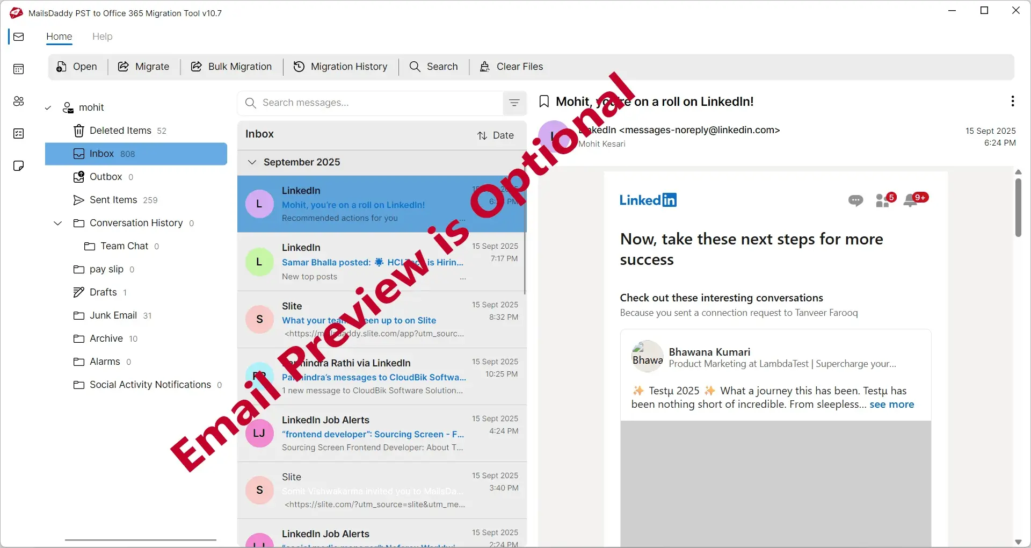Open Parmindra's messages to CloudBik email

[382, 377]
